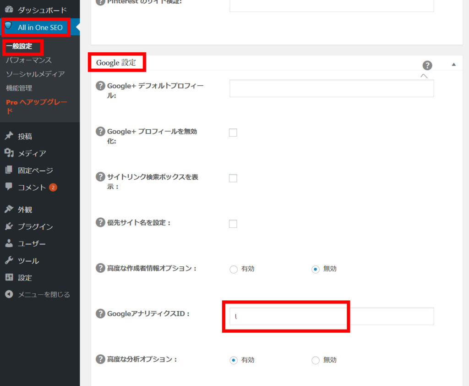Open help for GoogleアナリティクスID
Screen dimensions: 469x386
coord(100,314)
